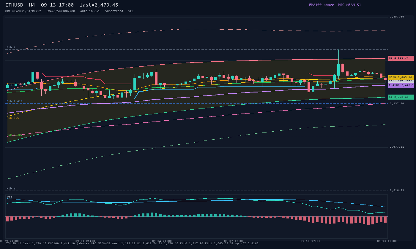Click the 'AutoFib 0-1' legend entry
The image size is (416, 249).
tap(90, 11)
